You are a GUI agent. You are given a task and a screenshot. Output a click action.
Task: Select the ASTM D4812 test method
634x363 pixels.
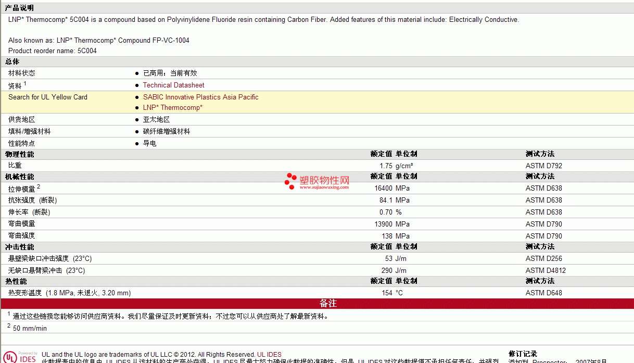[x=546, y=270]
